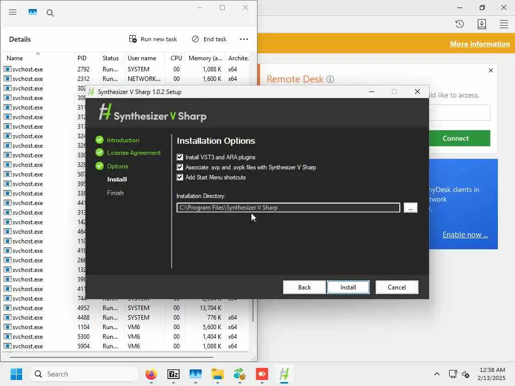Click Synthesizer V setup icon in taskbar

pyautogui.click(x=284, y=374)
